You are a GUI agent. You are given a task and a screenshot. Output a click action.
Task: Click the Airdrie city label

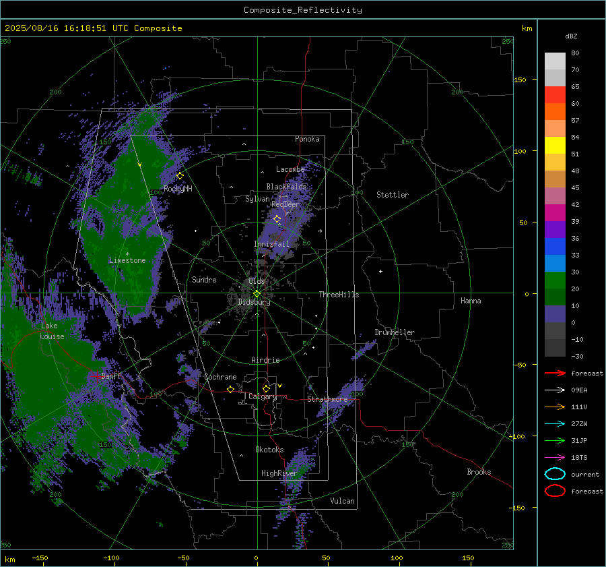pyautogui.click(x=265, y=360)
